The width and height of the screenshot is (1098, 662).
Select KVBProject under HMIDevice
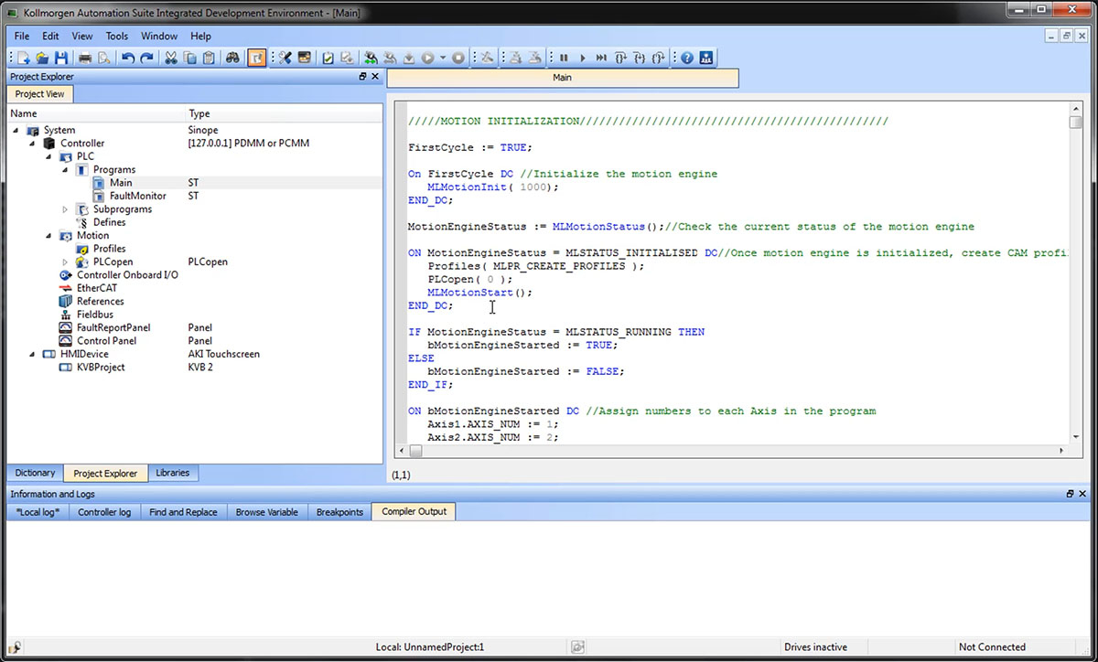(x=101, y=368)
